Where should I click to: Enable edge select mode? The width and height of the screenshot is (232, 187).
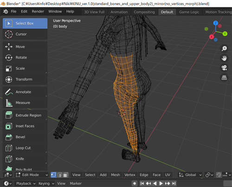point(60,175)
